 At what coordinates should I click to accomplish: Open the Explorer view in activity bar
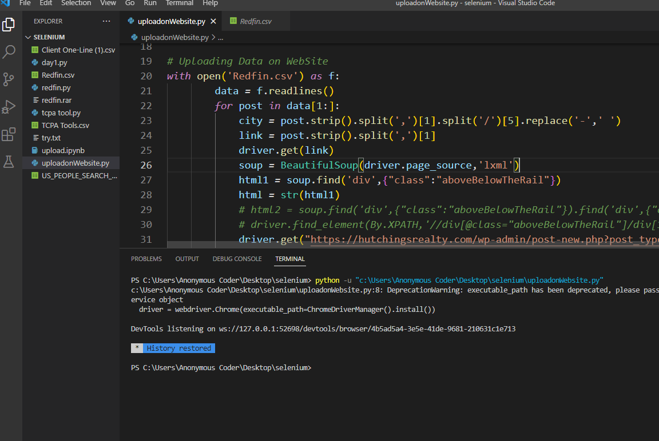[9, 25]
